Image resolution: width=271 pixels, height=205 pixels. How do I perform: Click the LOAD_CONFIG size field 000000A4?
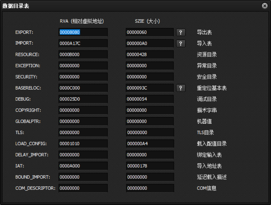coord(150,144)
